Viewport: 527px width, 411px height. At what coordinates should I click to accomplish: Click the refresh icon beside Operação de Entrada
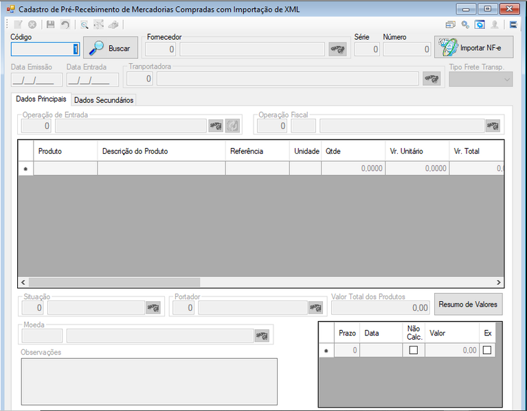(x=232, y=126)
